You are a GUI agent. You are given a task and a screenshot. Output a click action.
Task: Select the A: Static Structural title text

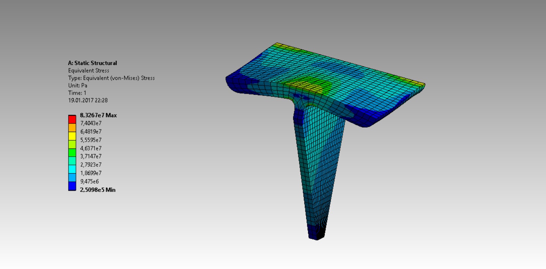(93, 63)
